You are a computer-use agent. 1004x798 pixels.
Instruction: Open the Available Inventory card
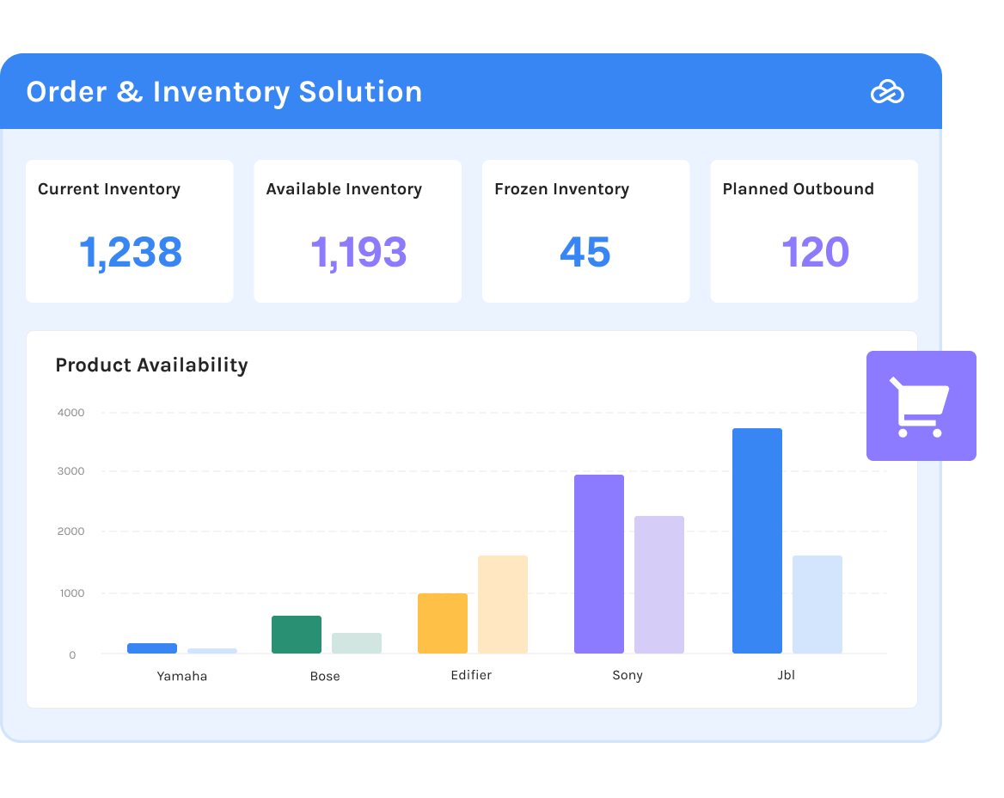click(x=358, y=230)
